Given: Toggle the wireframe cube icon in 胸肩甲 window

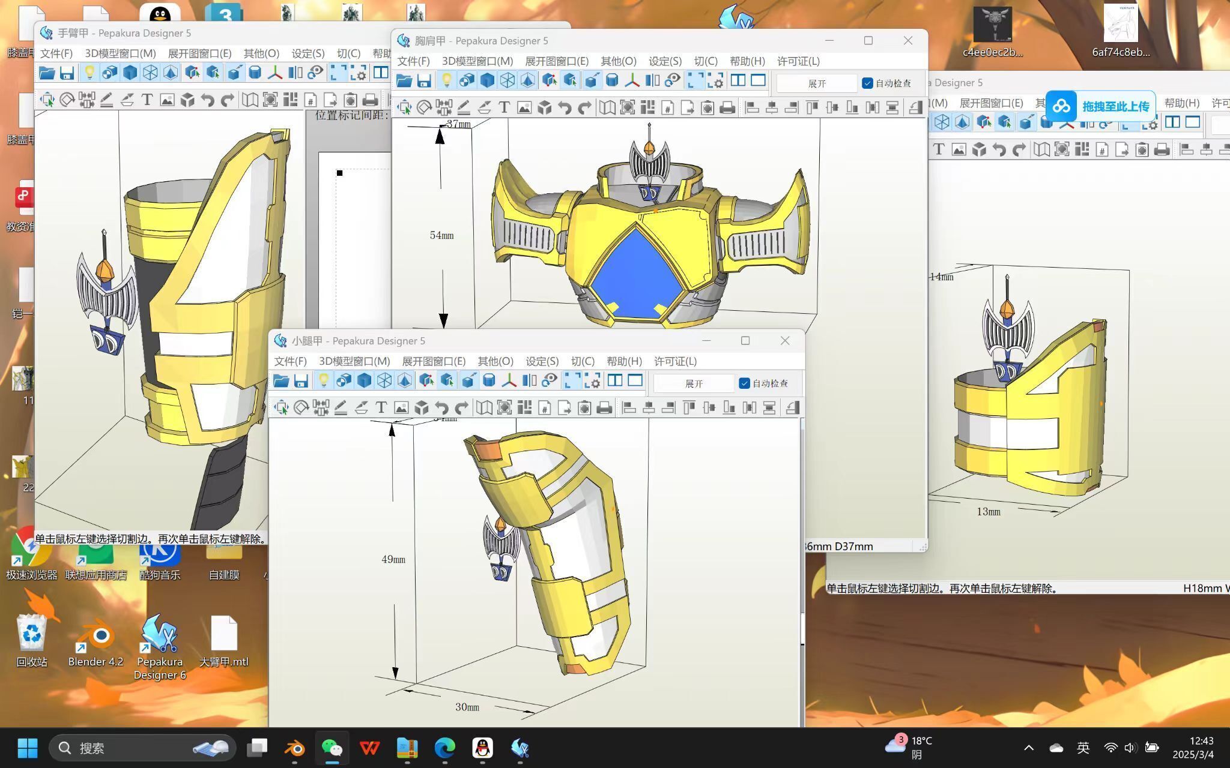Looking at the screenshot, I should [x=507, y=80].
